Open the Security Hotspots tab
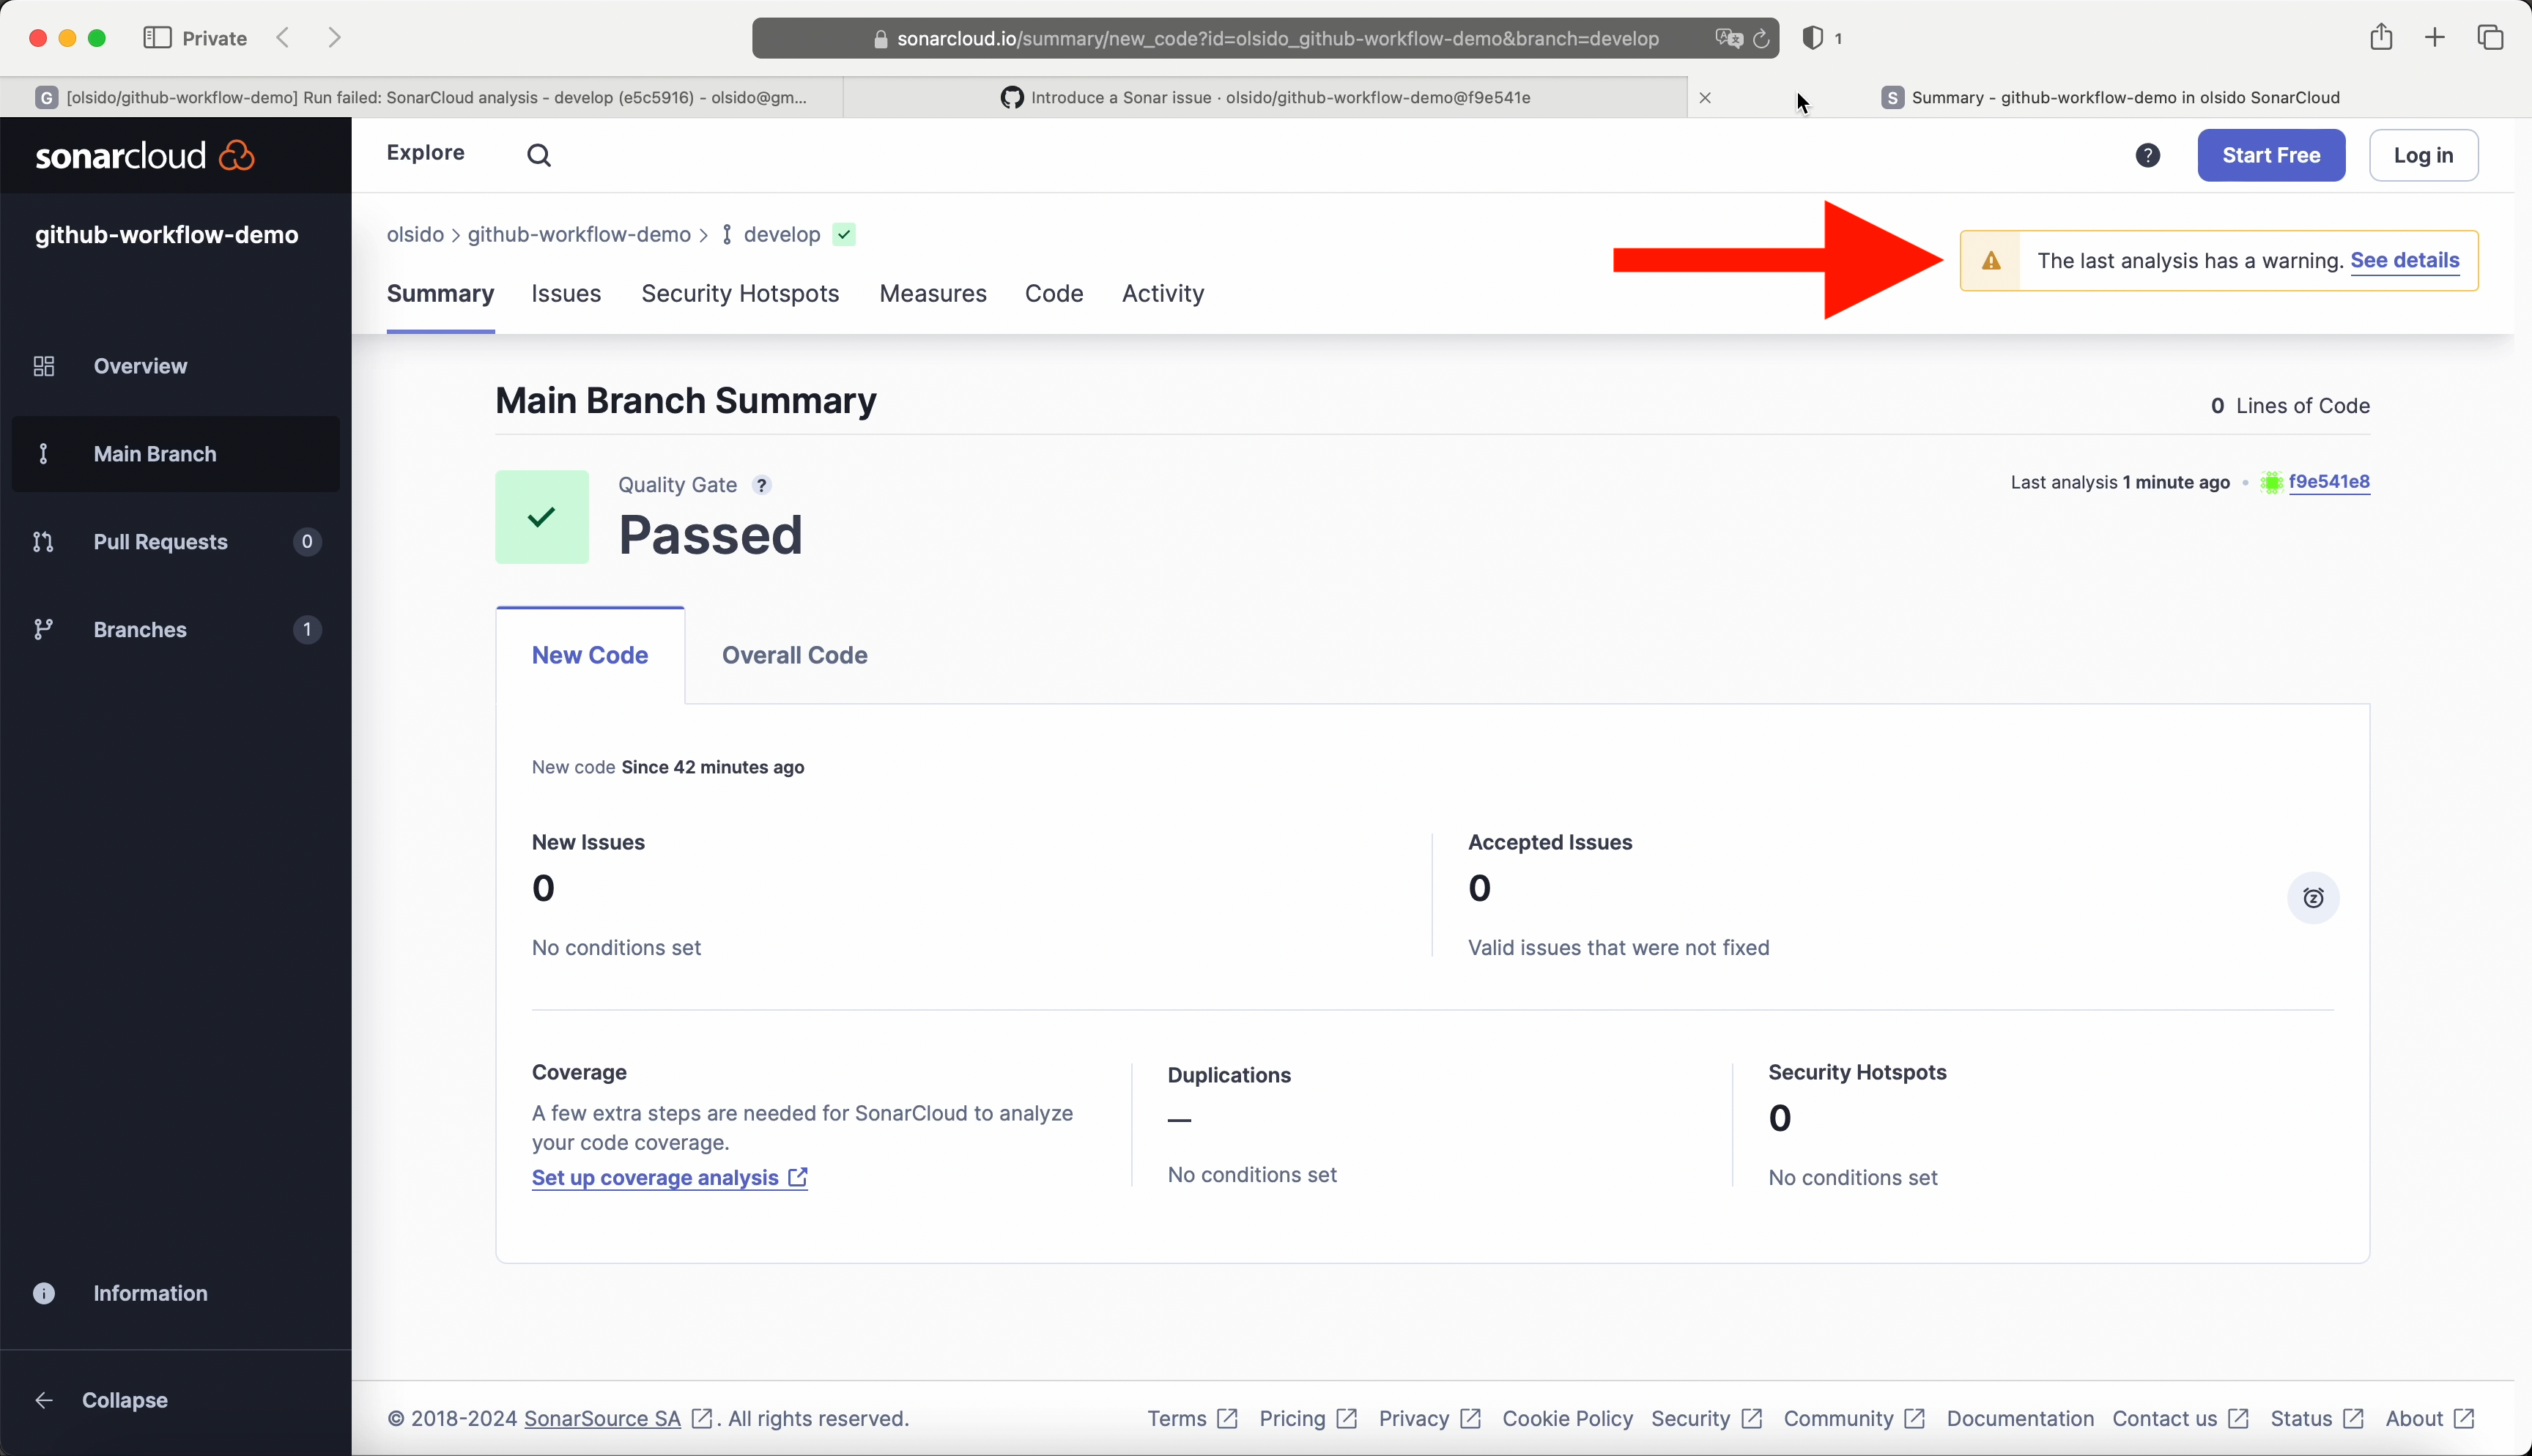The image size is (2532, 1456). tap(740, 294)
